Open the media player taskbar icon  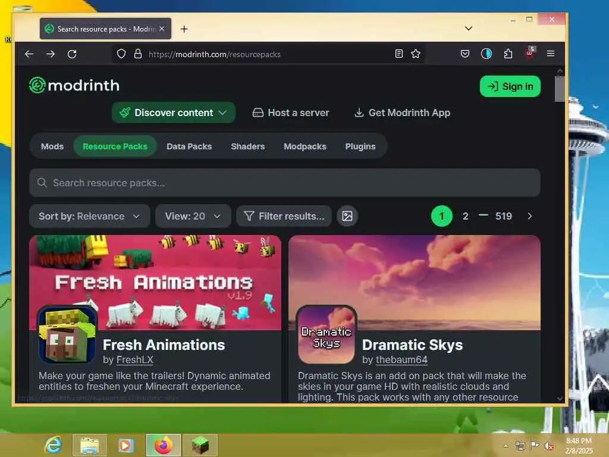coord(125,445)
